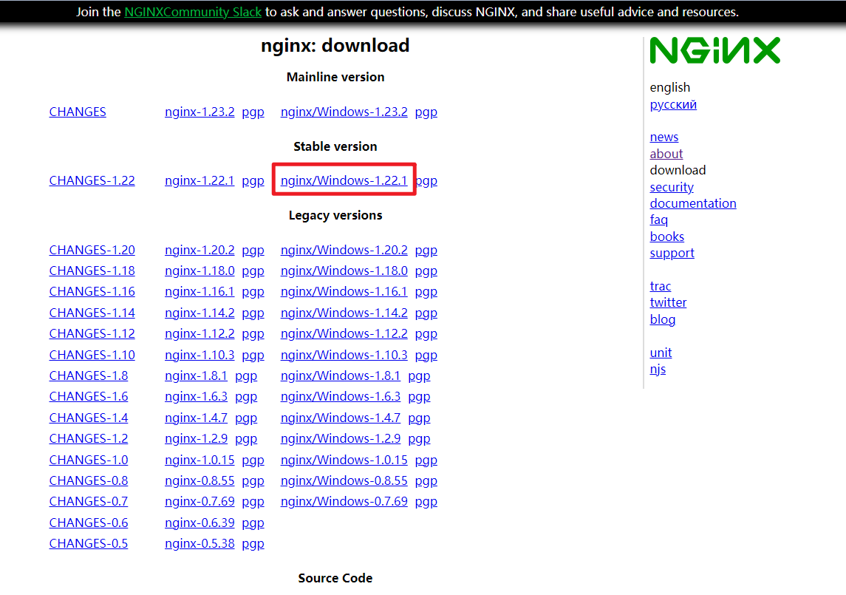This screenshot has width=846, height=595.
Task: Click the NGINX logo
Action: click(x=714, y=51)
